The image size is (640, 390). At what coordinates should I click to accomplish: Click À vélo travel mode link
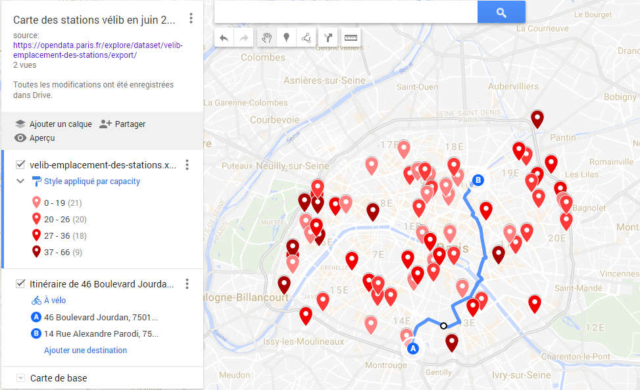55,301
